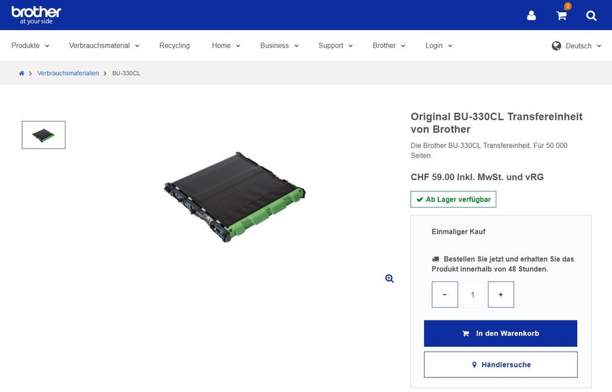Click the globe icon next to Deutsch

point(556,45)
